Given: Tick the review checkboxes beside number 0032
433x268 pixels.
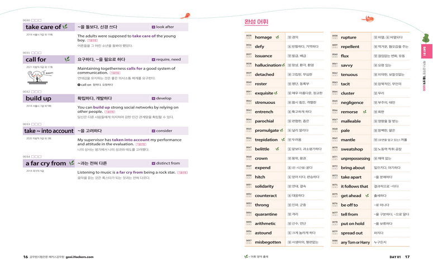Looking at the screenshot, I should click(x=36, y=92).
